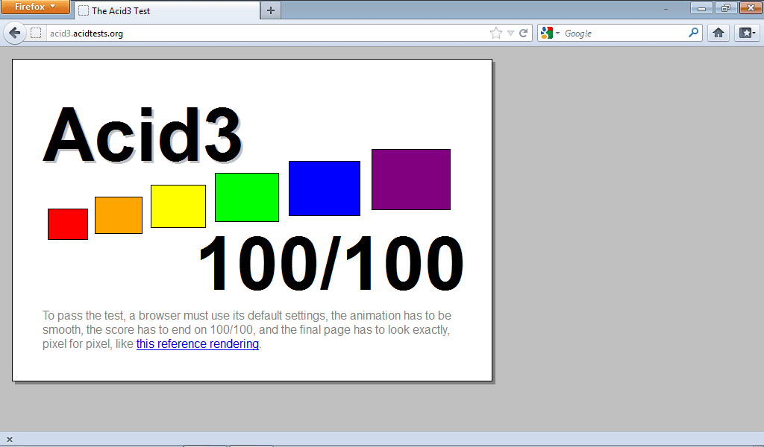Select The Acid3 Test tab
Image resolution: width=764 pixels, height=447 pixels.
[x=164, y=10]
